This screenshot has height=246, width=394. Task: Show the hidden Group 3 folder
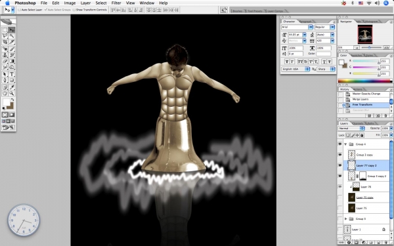339,218
